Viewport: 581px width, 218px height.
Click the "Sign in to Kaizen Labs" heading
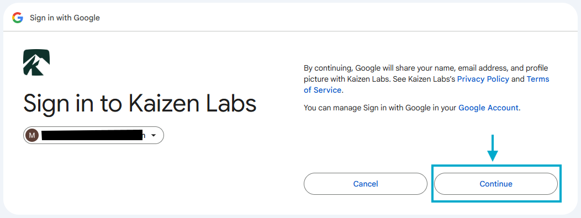pos(140,104)
